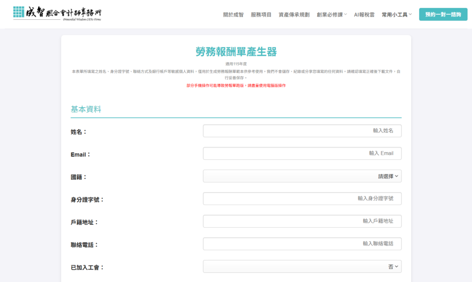Click the 基本資料 section heading
The height and width of the screenshot is (282, 472).
[86, 110]
